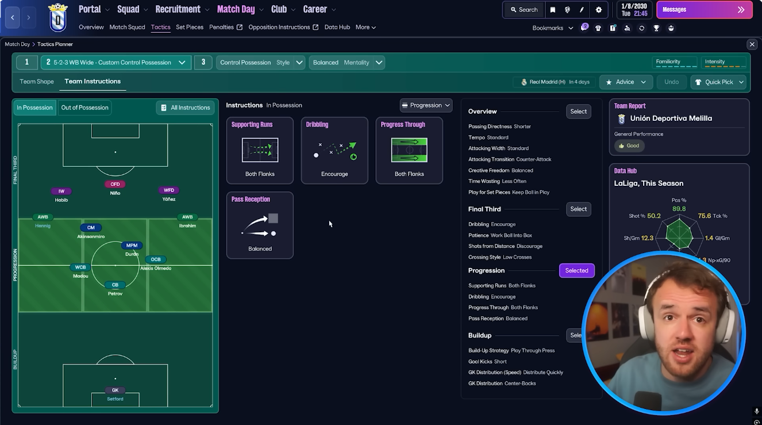
Task: Open the Messages button
Action: 704,10
